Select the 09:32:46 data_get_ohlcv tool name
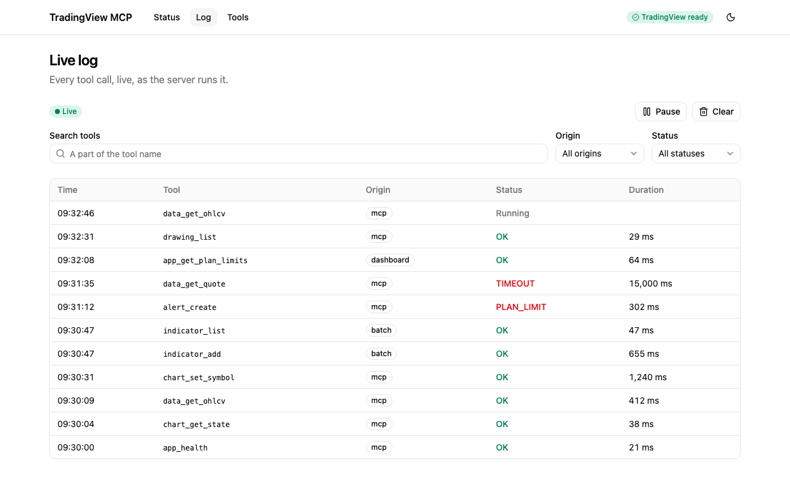Screen dimensions: 790x493 194,214
